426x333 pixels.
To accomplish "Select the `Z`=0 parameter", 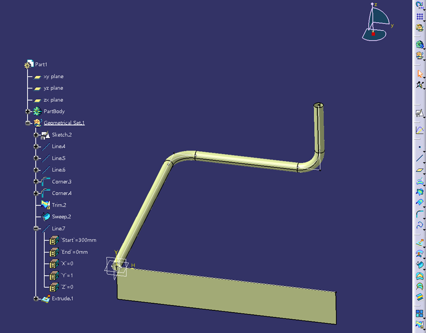I will [x=67, y=287].
